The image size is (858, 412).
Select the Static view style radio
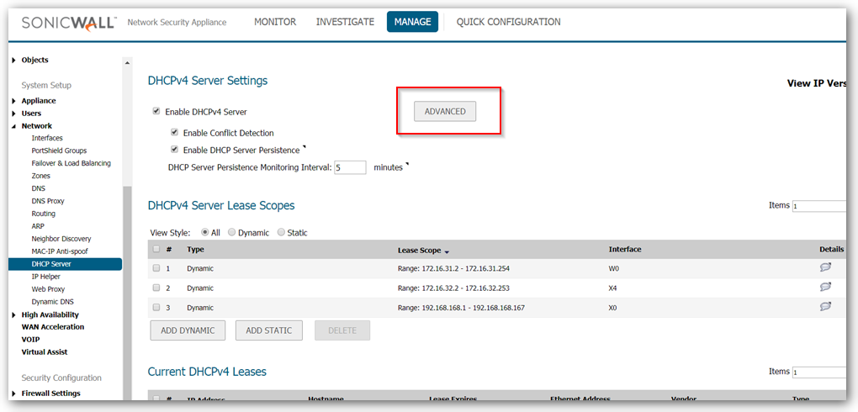click(281, 232)
